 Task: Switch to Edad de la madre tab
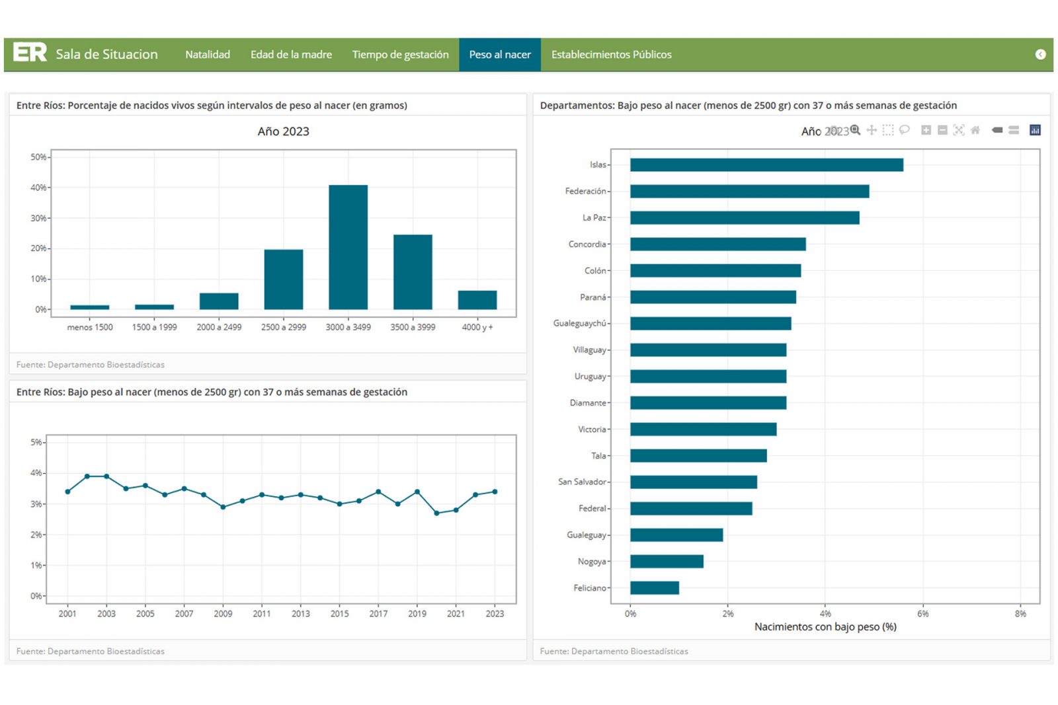point(291,54)
